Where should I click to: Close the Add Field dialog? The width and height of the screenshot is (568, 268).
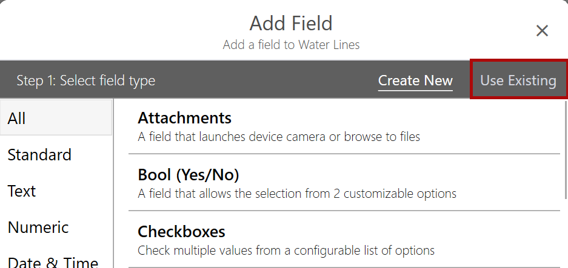click(542, 31)
